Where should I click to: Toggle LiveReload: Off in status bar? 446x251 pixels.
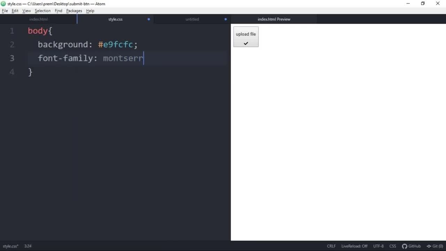pyautogui.click(x=354, y=246)
